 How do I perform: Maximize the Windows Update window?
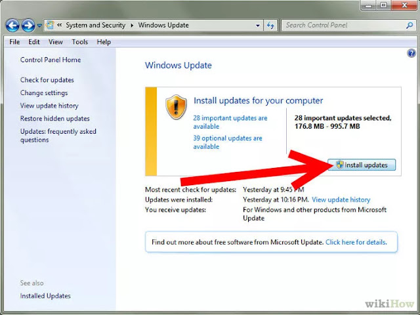(x=383, y=5)
